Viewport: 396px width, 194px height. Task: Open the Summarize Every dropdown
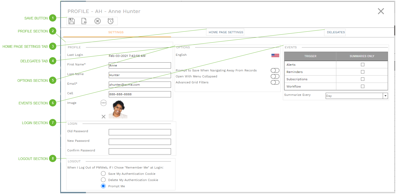(385, 96)
